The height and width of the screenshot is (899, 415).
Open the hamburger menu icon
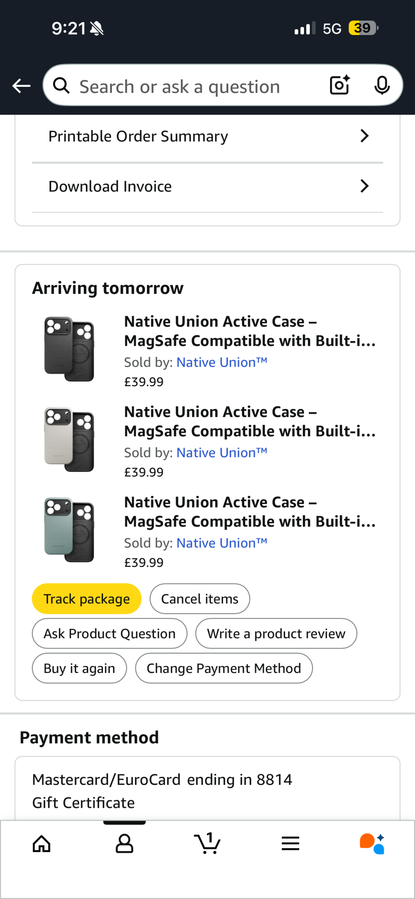coord(290,844)
